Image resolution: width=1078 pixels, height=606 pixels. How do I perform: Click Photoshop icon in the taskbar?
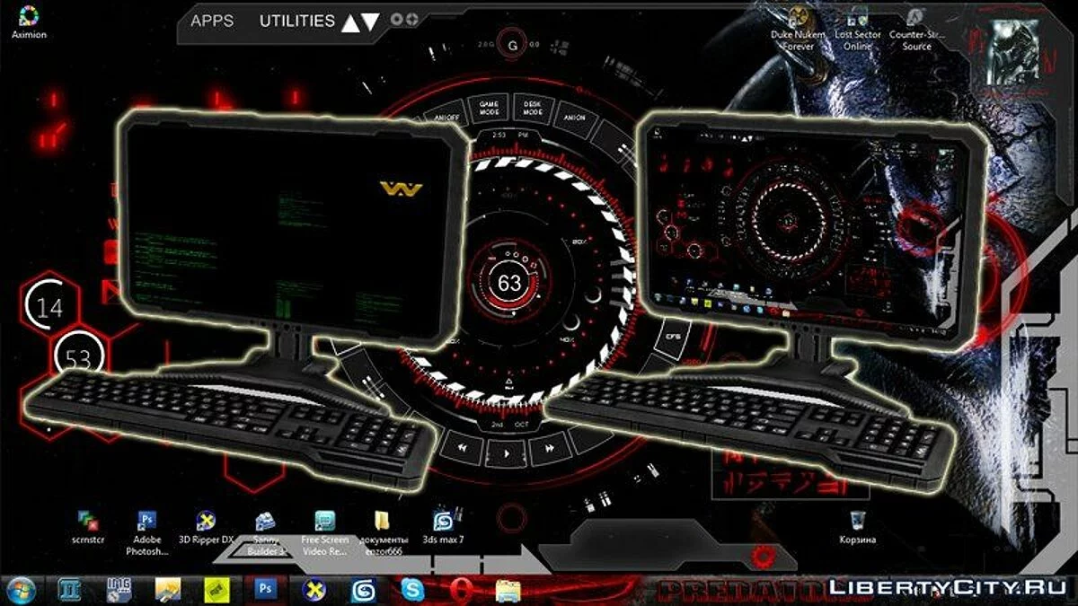(x=265, y=589)
